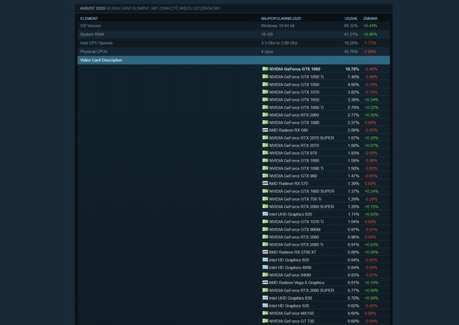Click NVIDIA icon beside GeForce RTX 2060
The height and width of the screenshot is (325, 459).
[x=265, y=115]
